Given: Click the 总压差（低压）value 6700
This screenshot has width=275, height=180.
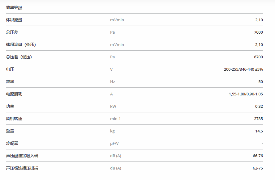Looking at the screenshot, I should coord(258,57).
